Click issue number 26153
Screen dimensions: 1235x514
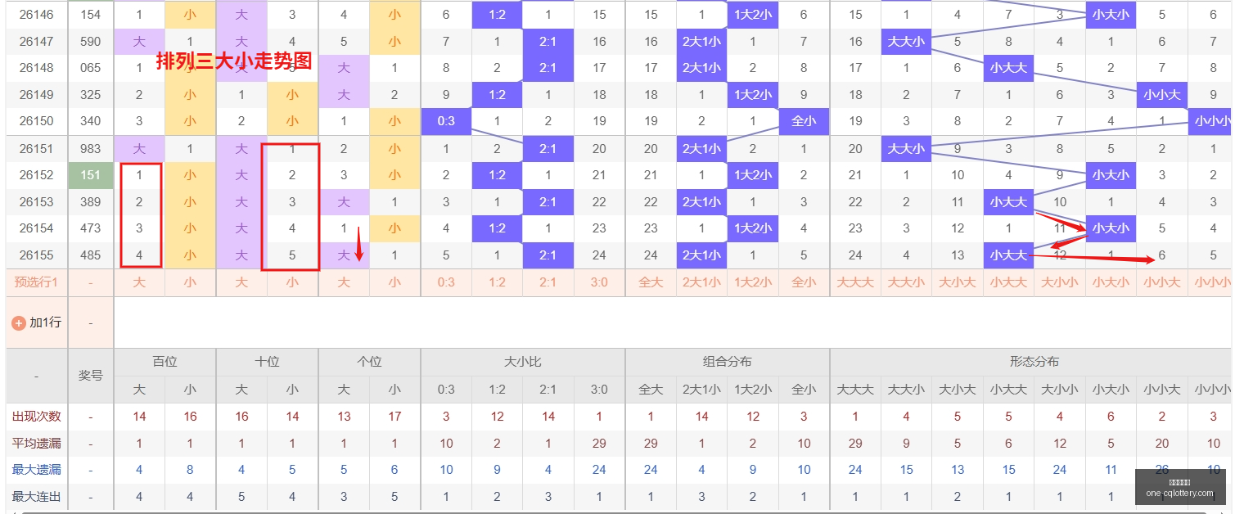(36, 202)
